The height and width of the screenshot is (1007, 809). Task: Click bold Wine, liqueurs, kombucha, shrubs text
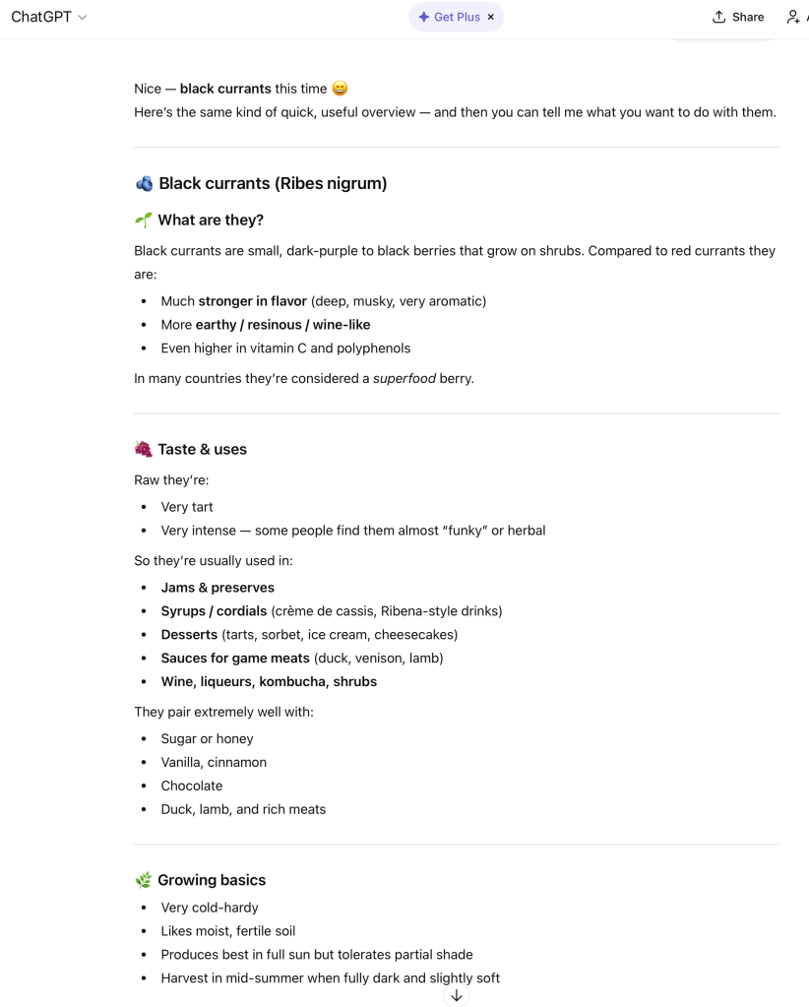point(269,682)
